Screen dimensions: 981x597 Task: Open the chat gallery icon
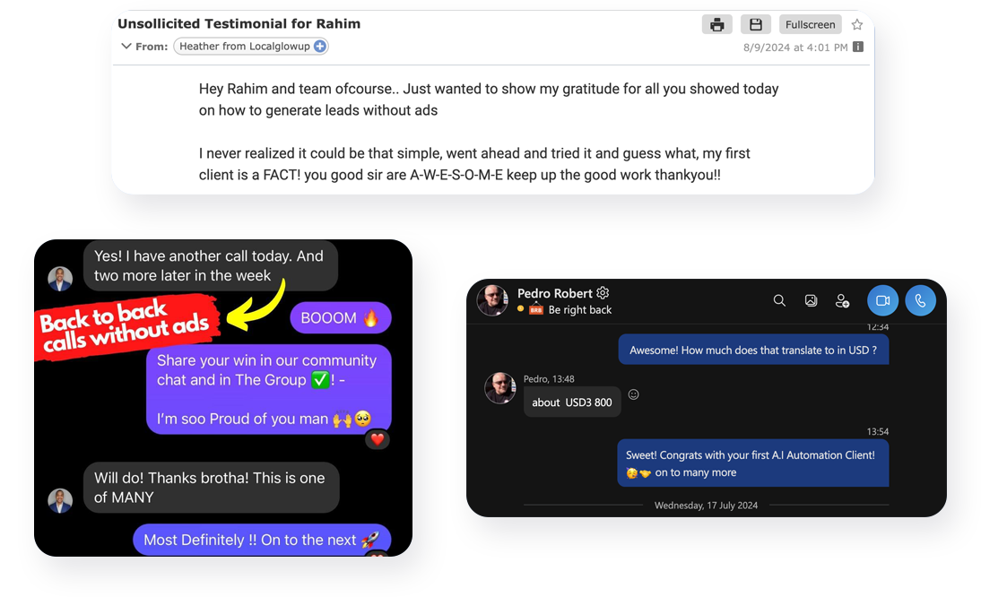coord(811,301)
